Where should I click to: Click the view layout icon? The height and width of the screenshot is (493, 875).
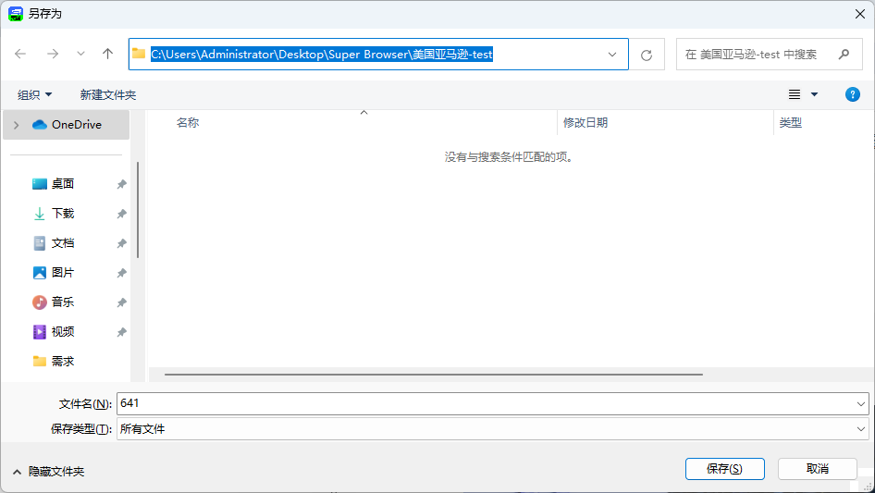click(x=795, y=94)
